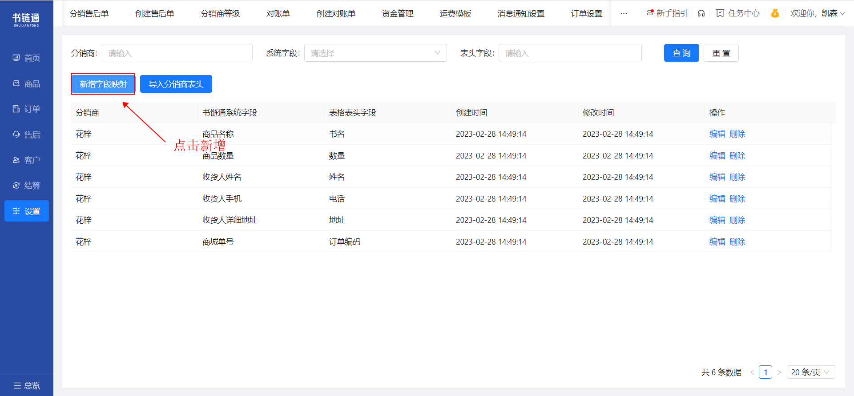The height and width of the screenshot is (396, 854).
Task: Edit the 商品名称 row
Action: (717, 134)
